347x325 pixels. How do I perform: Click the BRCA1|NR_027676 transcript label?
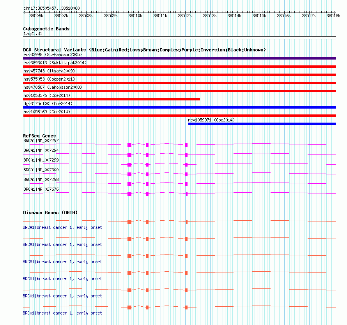[x=41, y=189]
